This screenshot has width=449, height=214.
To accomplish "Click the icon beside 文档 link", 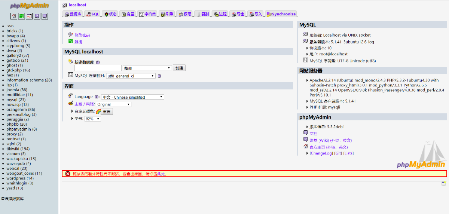I will [306, 133].
